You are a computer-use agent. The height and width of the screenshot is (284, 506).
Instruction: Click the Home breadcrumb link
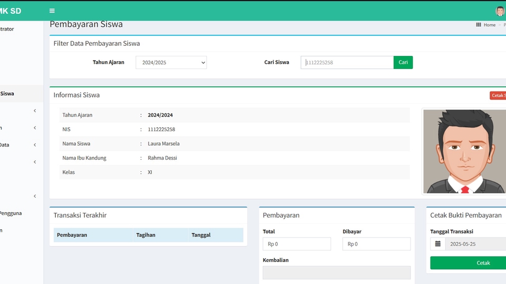(490, 25)
